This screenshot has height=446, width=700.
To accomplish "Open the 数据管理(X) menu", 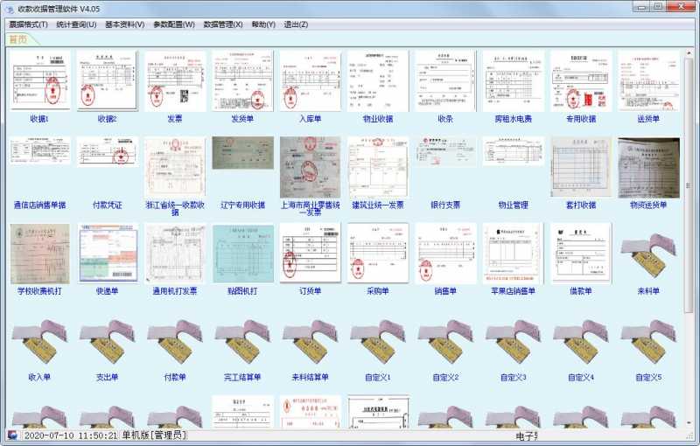I will tap(222, 24).
